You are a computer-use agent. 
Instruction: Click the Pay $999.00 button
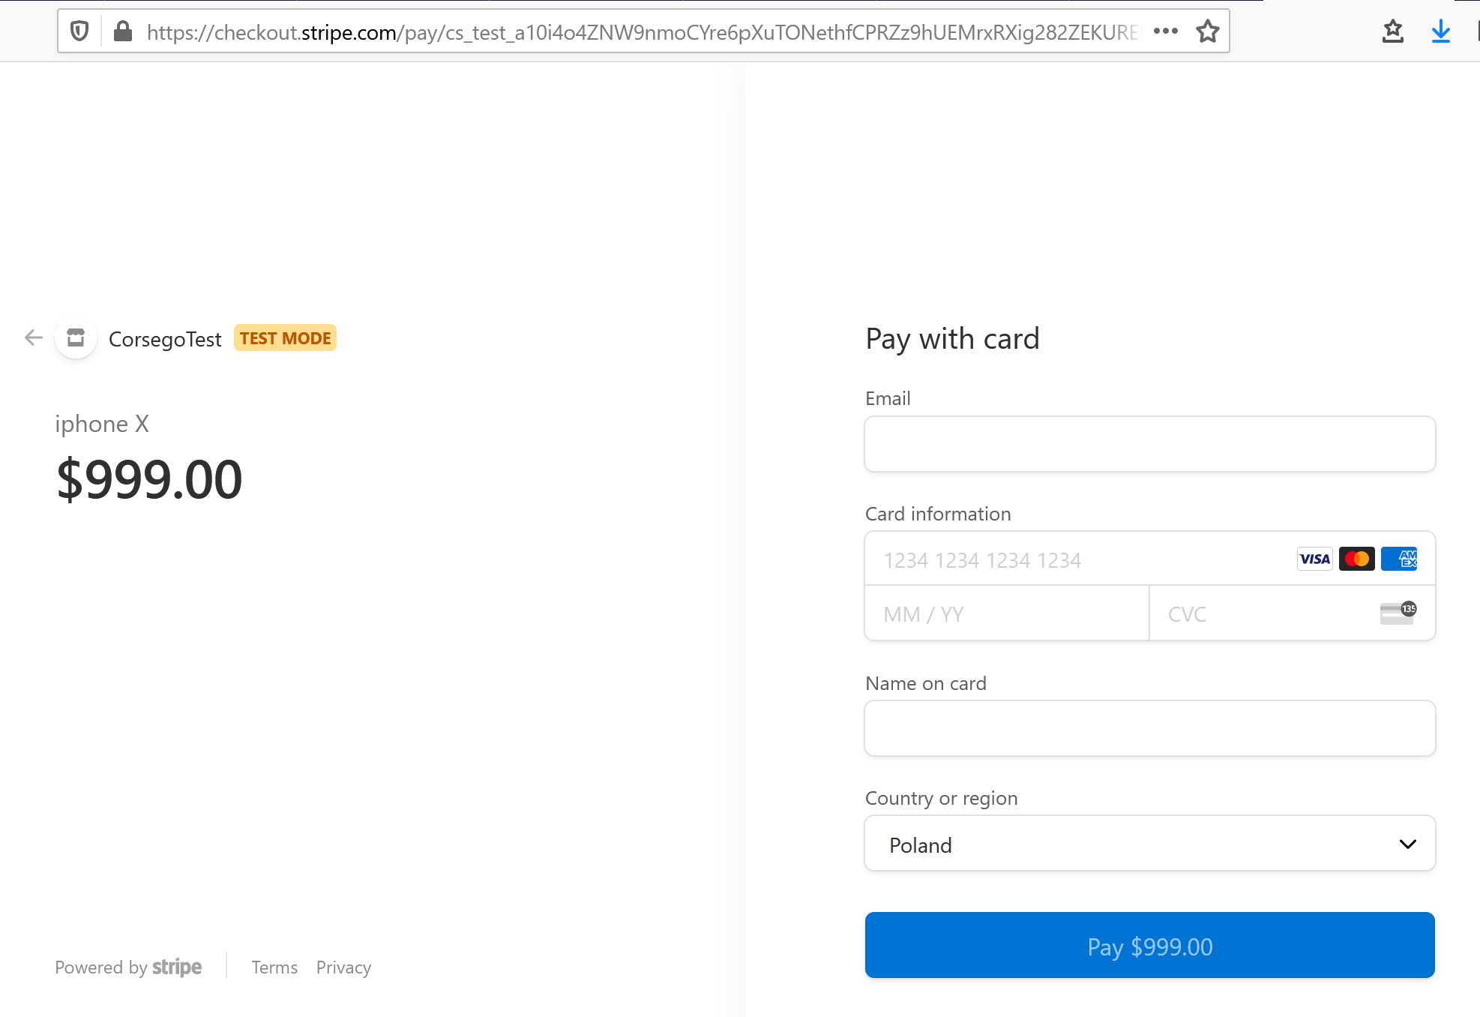click(x=1150, y=945)
